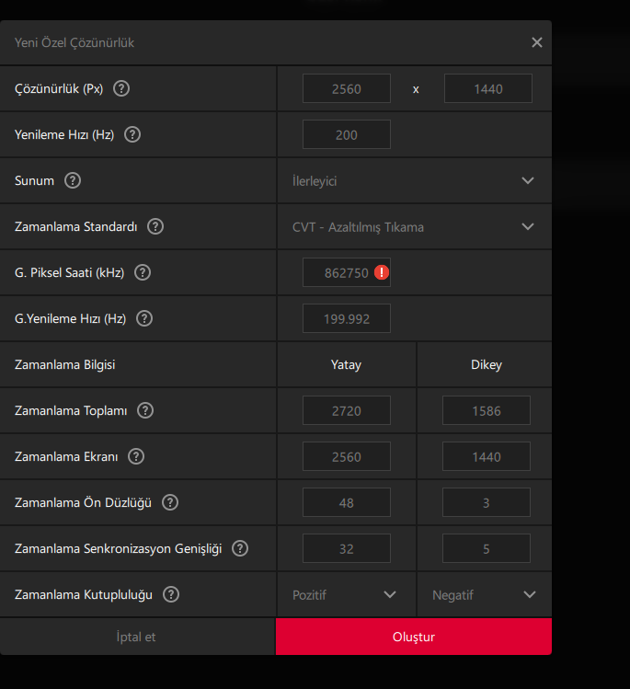This screenshot has height=689, width=630.
Task: Open vertical polarity dropdown showing Negatif
Action: (x=485, y=594)
